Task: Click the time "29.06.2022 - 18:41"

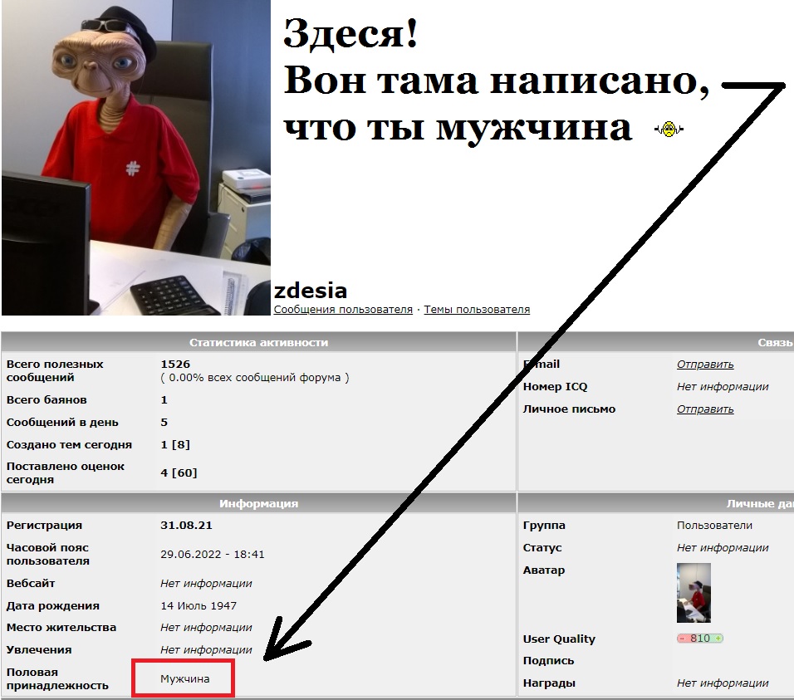Action: click(212, 554)
